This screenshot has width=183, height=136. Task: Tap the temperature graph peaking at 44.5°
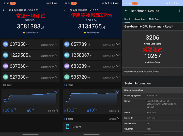(x=30, y=97)
